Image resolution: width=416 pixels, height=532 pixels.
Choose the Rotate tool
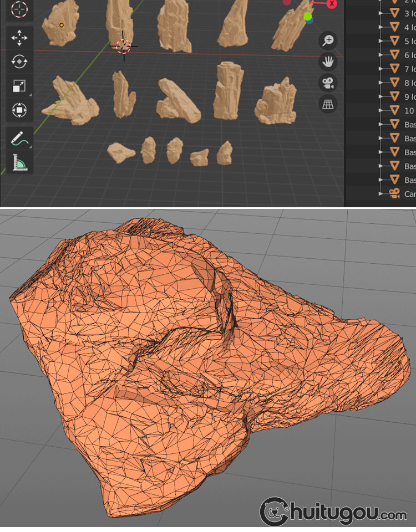tap(19, 62)
